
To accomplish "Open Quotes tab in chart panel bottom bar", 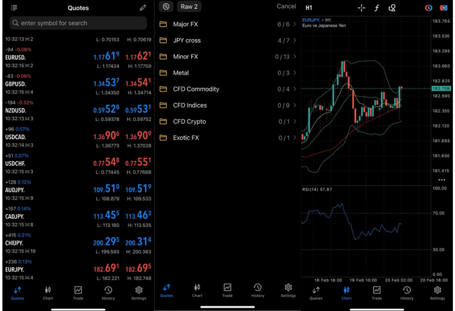I will (x=316, y=293).
